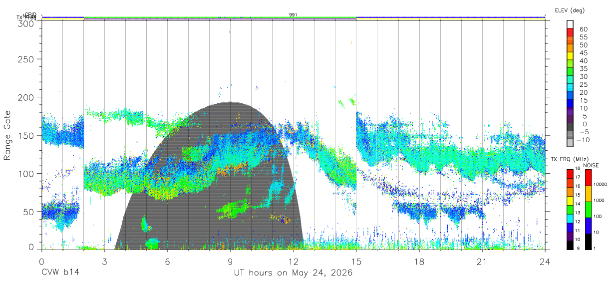The image size is (613, 283).
Task: Click the '50' tick on Range Gate axis
Action: (x=28, y=212)
